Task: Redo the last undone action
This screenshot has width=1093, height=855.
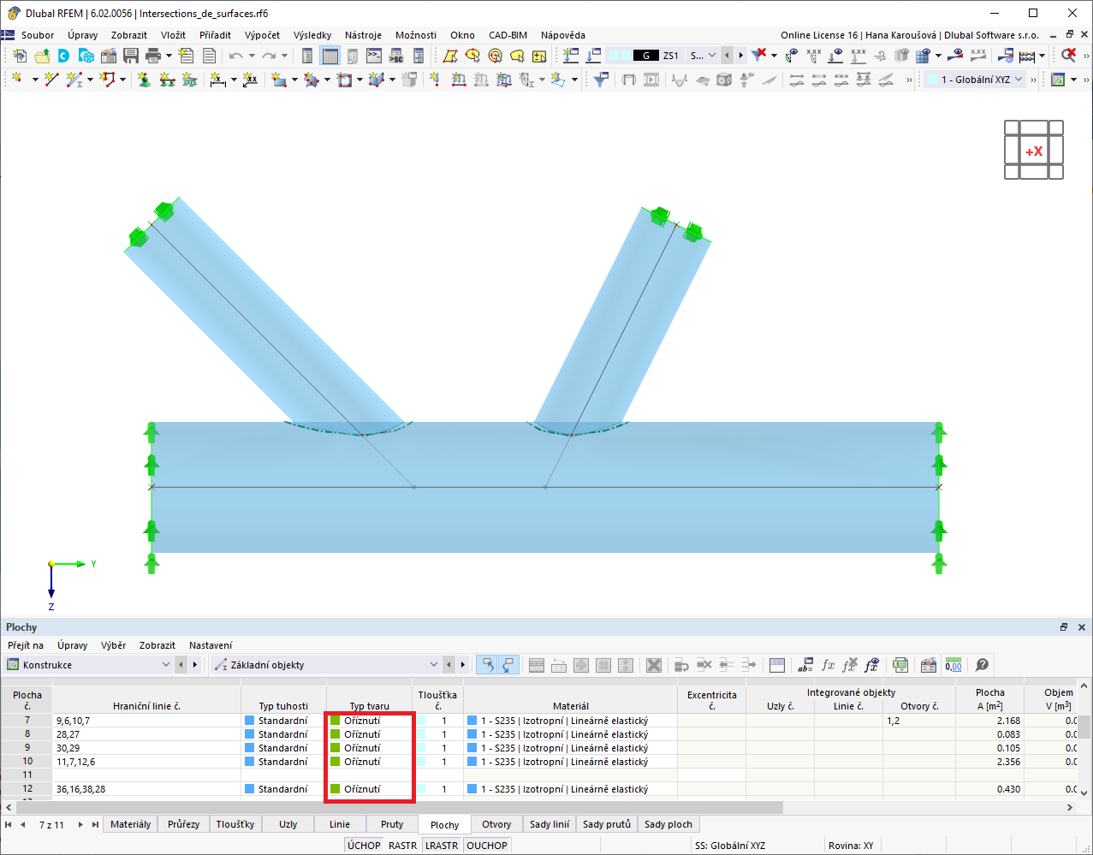Action: pyautogui.click(x=270, y=56)
